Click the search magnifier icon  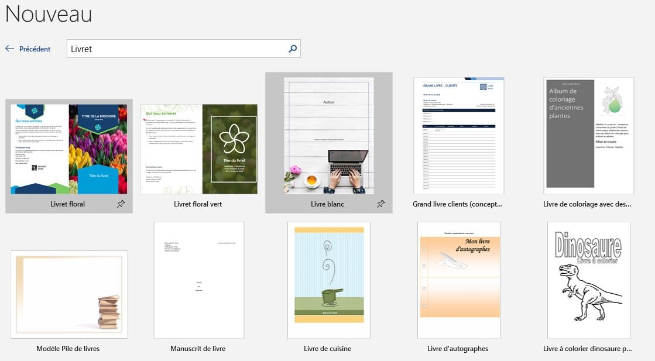292,49
